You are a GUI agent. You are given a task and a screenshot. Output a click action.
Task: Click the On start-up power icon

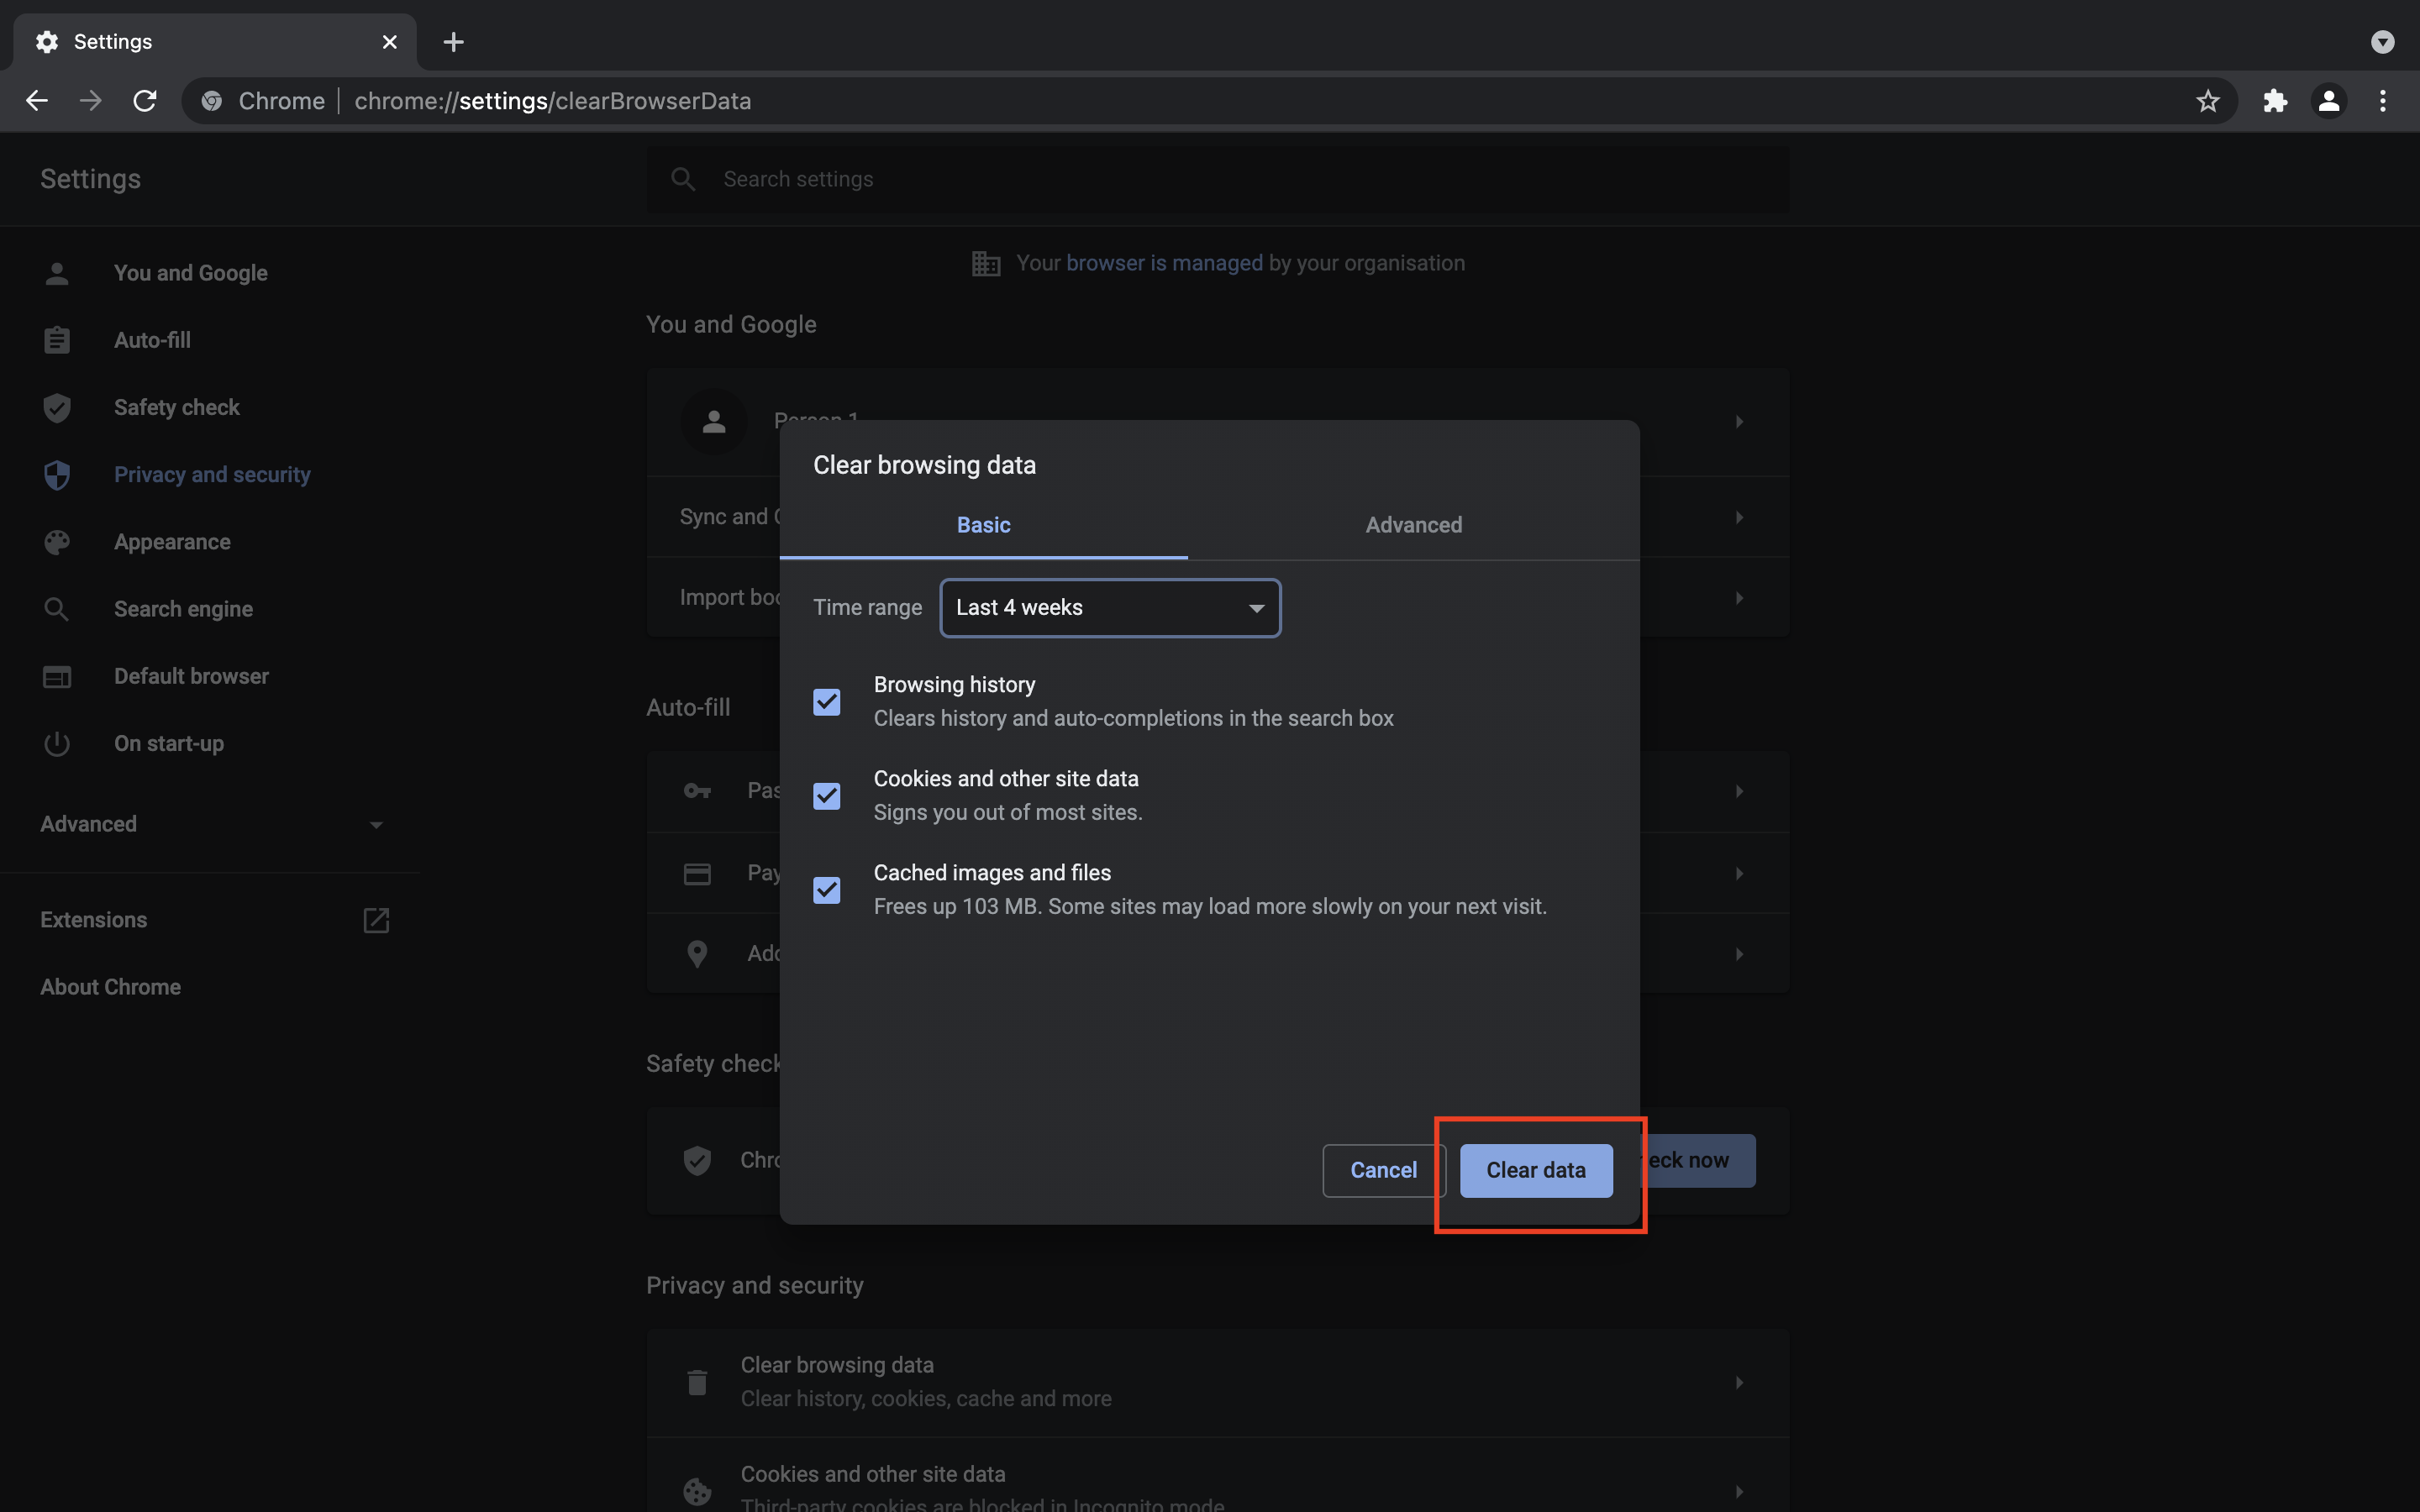57,744
